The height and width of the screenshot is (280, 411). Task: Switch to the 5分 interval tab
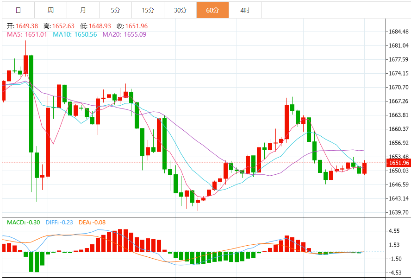(115, 10)
